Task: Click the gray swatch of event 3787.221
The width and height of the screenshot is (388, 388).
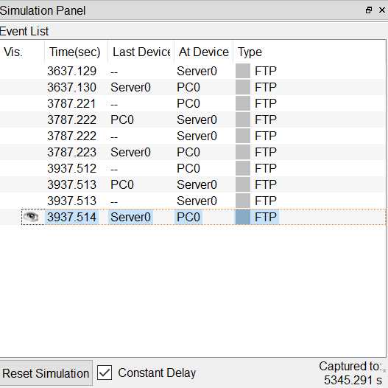Action: 243,103
